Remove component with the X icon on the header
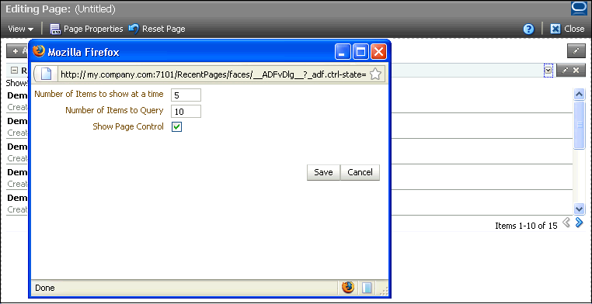The image size is (592, 304). tap(576, 70)
